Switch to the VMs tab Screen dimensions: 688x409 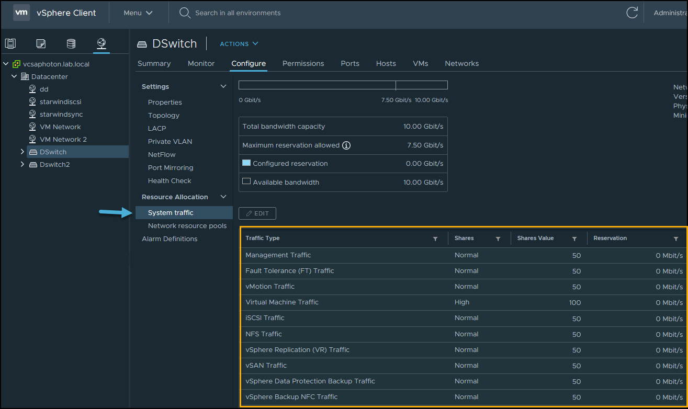(421, 63)
